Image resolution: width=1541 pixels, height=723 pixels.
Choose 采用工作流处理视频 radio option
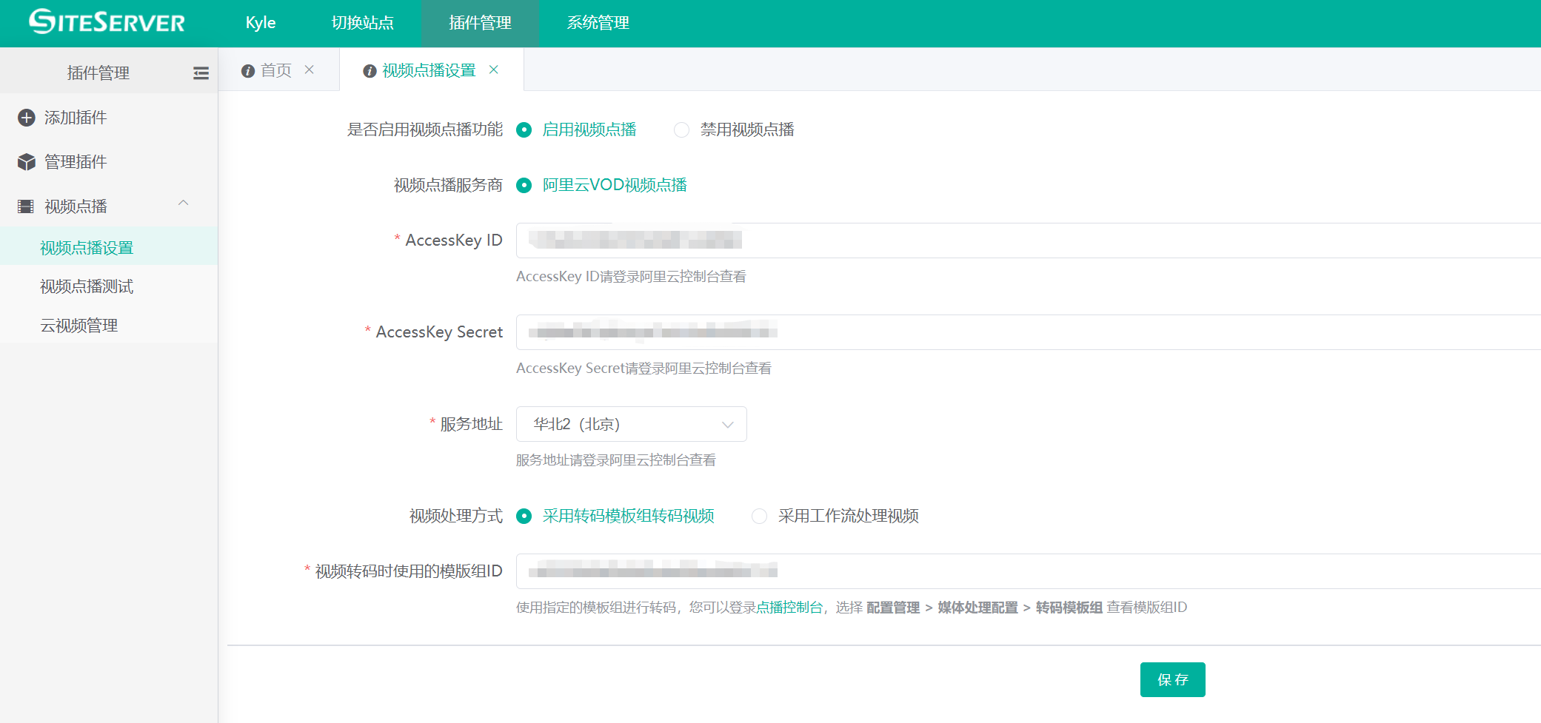[x=759, y=517]
